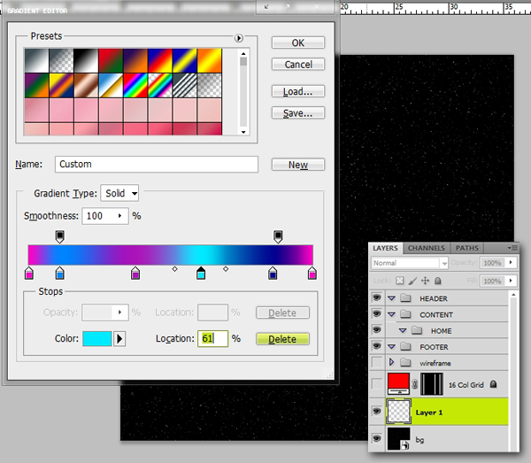Hide the CONTENT group
This screenshot has height=463, width=531.
click(x=377, y=313)
